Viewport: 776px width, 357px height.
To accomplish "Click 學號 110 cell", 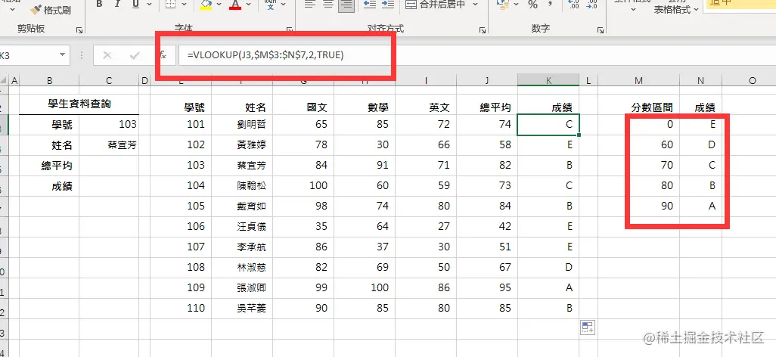I will pos(181,308).
